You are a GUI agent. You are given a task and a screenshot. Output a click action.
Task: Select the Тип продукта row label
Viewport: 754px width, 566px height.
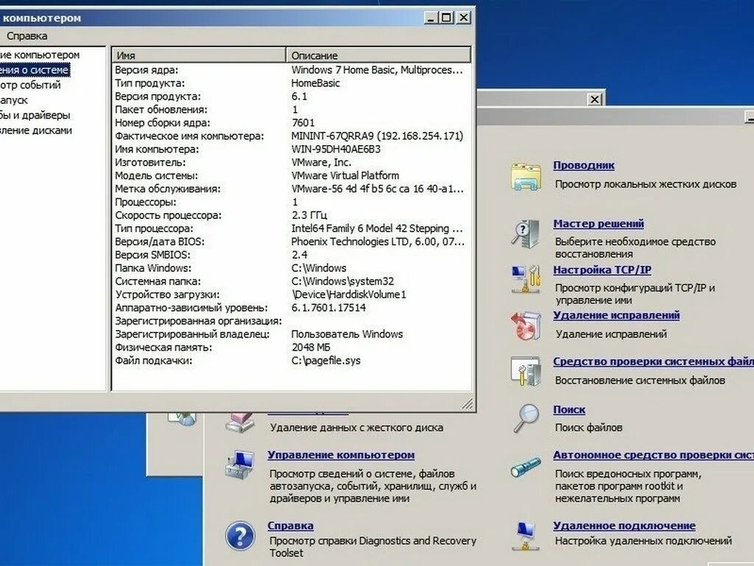click(x=149, y=83)
